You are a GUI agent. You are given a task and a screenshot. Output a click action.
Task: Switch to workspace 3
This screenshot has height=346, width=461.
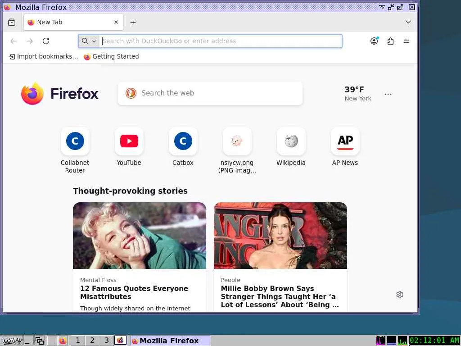coord(106,341)
